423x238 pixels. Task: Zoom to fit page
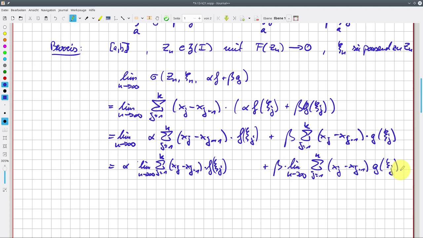[5, 146]
